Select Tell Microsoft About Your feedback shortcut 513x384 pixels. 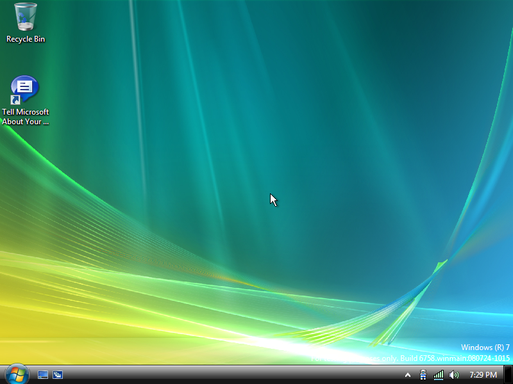pos(25,90)
